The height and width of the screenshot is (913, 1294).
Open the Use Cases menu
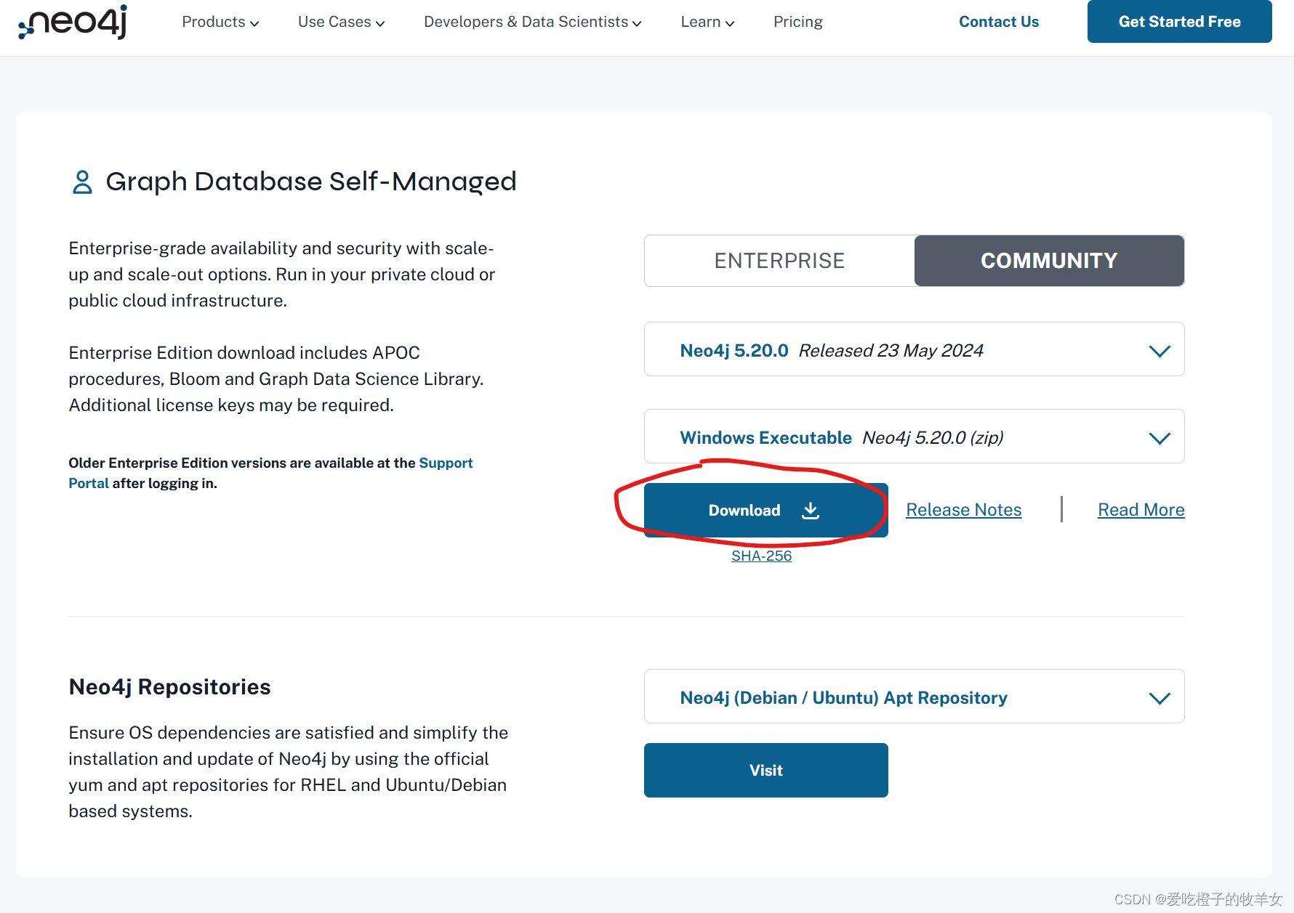coord(341,22)
